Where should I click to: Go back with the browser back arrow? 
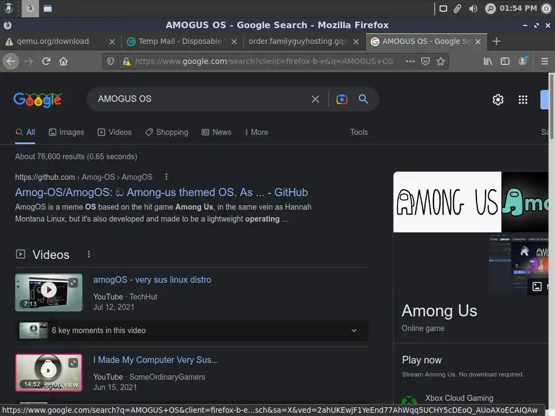(x=11, y=62)
